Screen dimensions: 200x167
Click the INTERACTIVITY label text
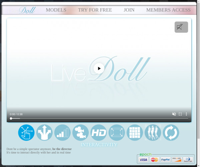point(99,145)
